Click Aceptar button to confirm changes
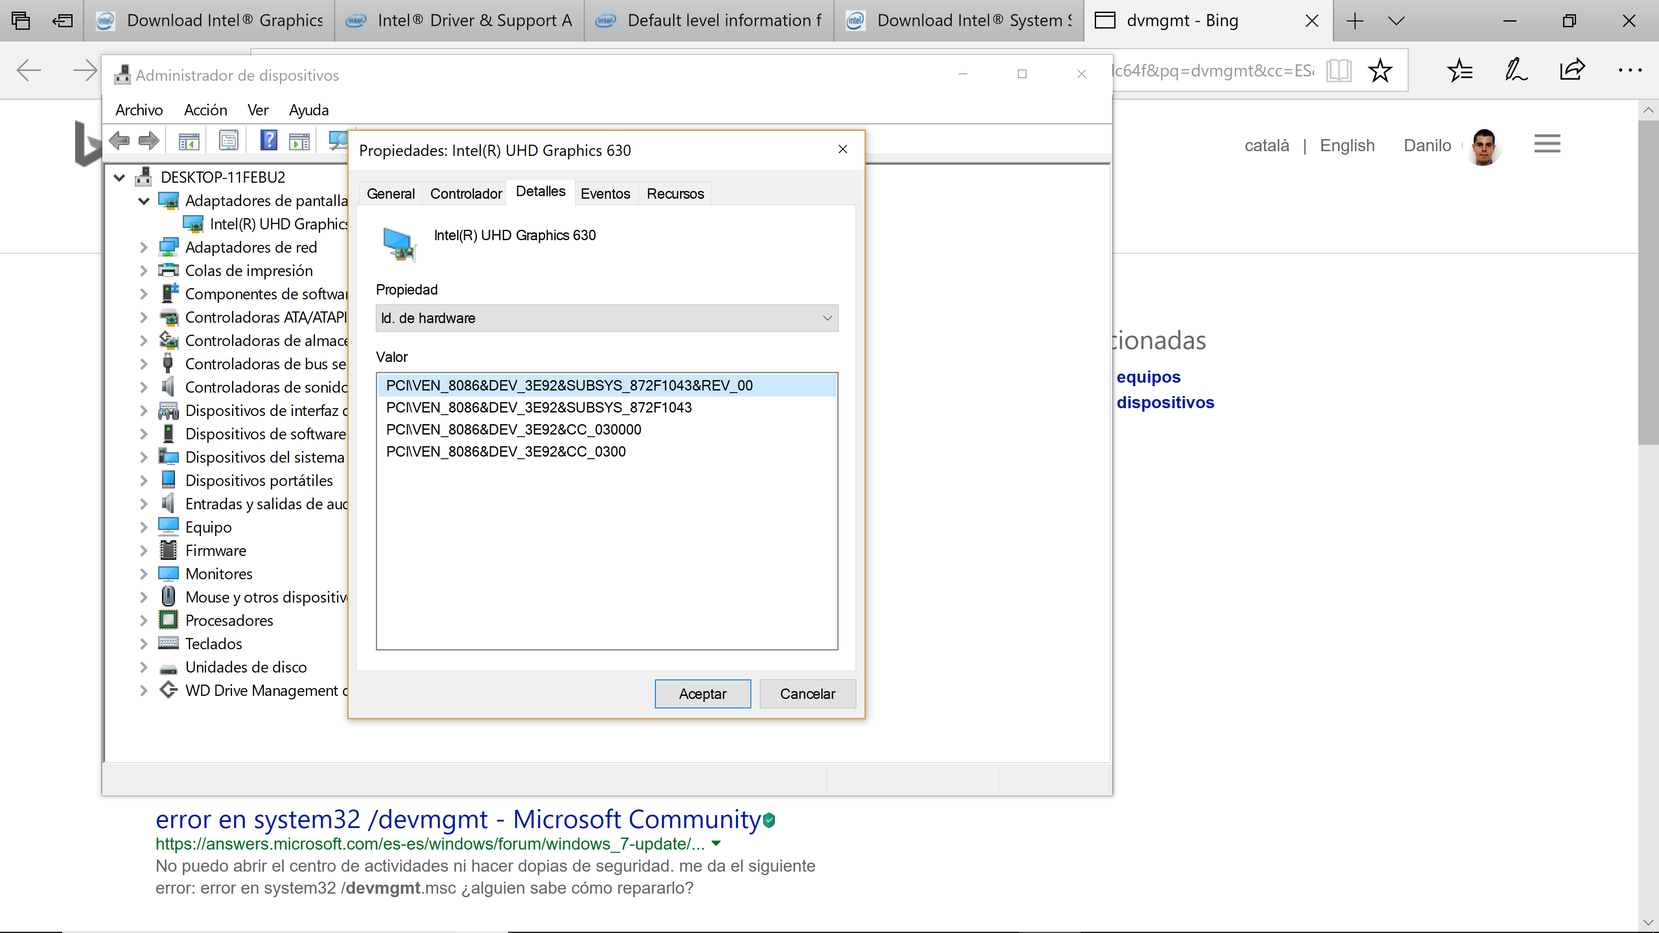 [x=703, y=694]
